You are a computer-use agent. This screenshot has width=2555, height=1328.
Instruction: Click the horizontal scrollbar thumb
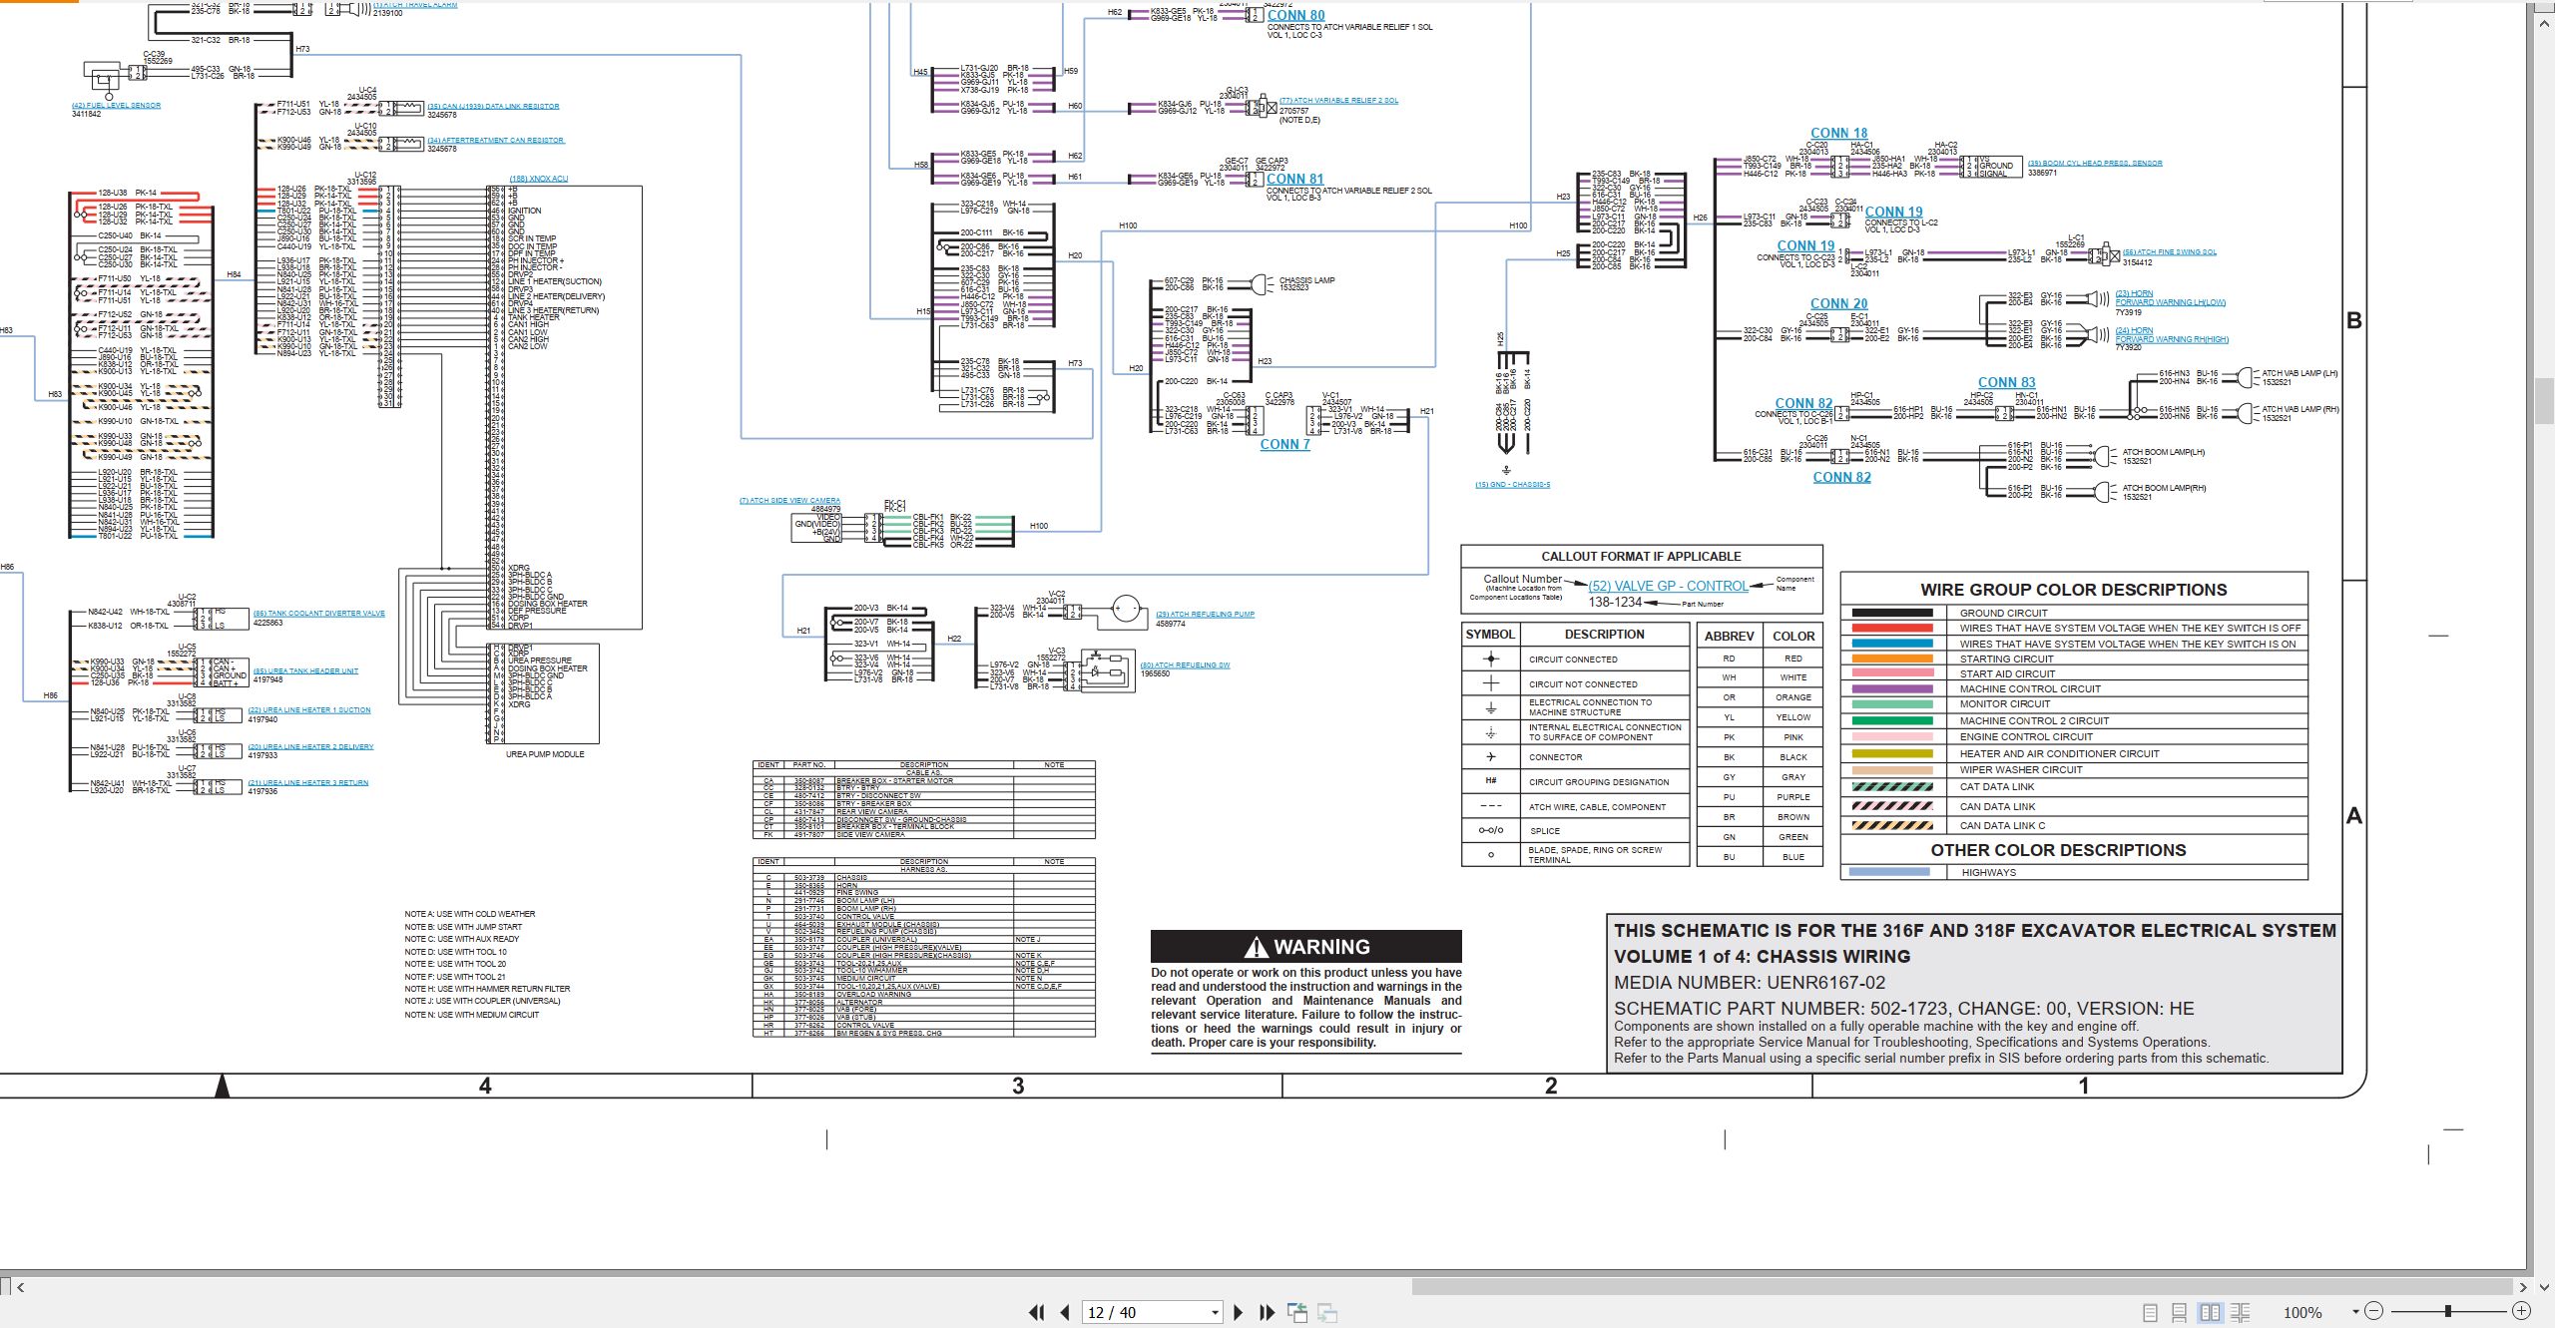1960,1287
